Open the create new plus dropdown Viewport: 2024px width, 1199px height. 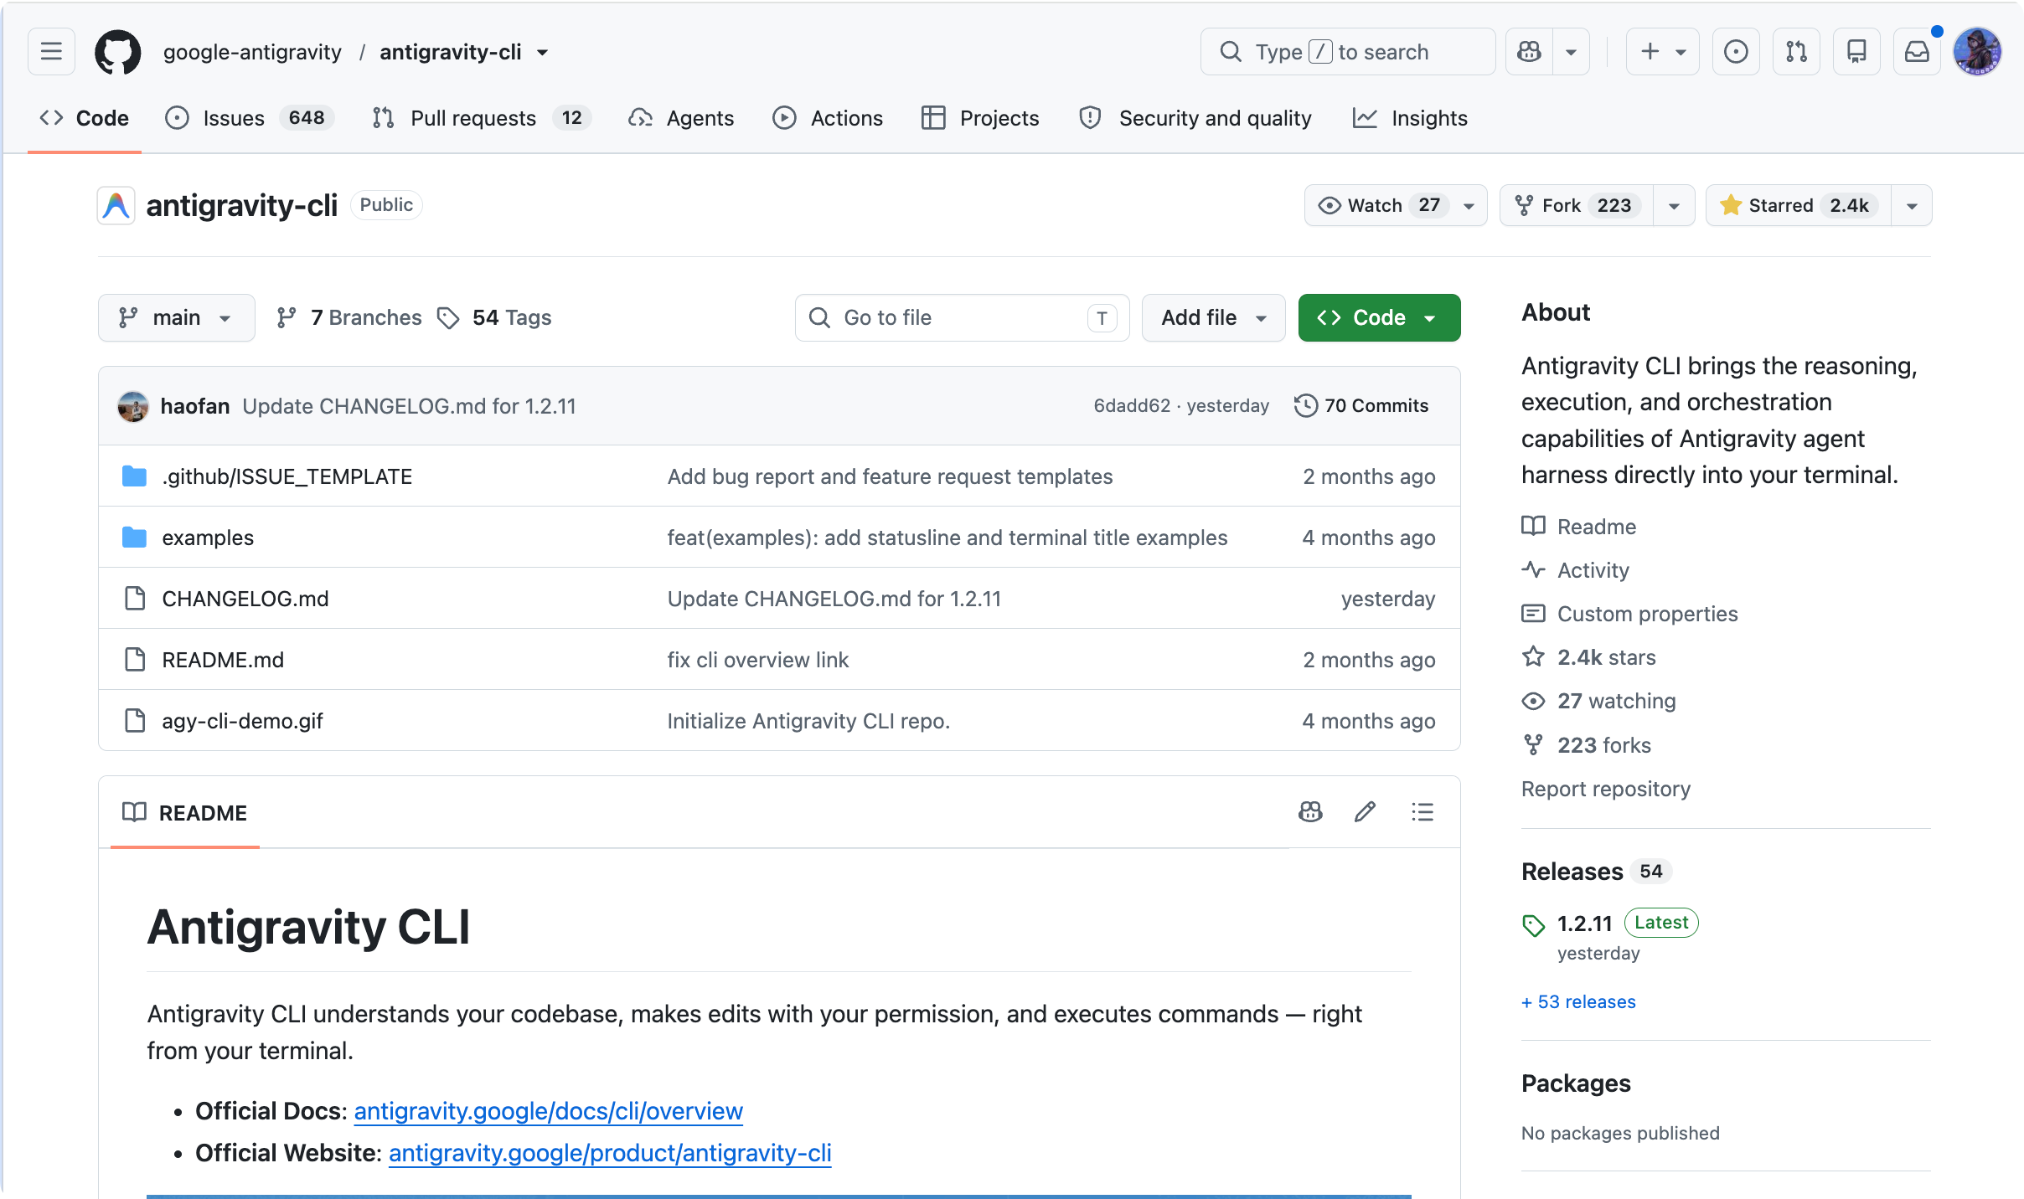[x=1662, y=52]
